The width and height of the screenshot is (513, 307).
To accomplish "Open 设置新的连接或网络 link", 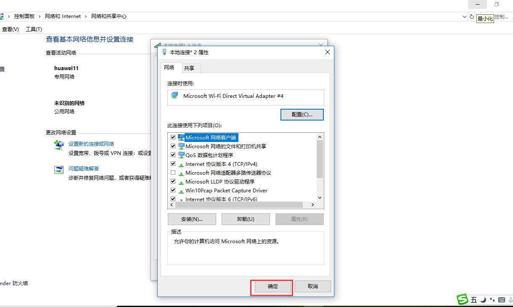I will (x=91, y=144).
